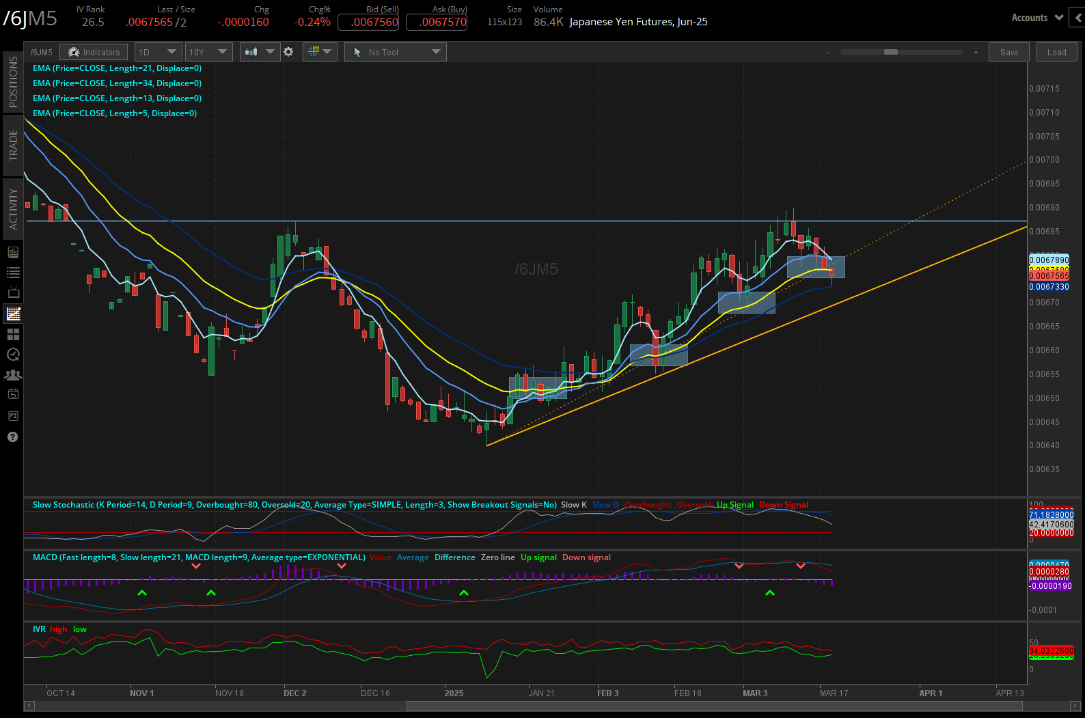Select the EMA Length=13 study label
This screenshot has width=1085, height=718.
click(117, 98)
